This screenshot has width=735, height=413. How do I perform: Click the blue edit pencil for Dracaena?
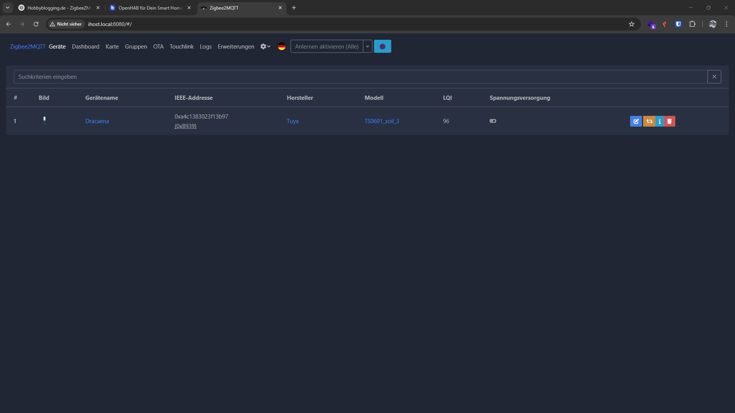tap(636, 121)
